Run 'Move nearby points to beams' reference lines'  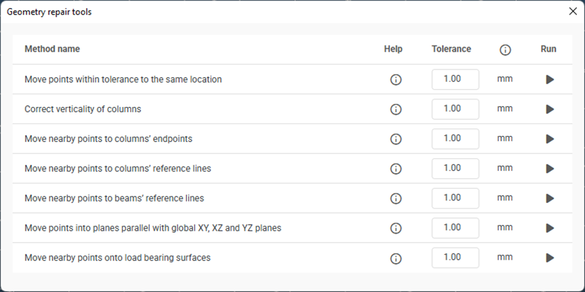(x=550, y=198)
